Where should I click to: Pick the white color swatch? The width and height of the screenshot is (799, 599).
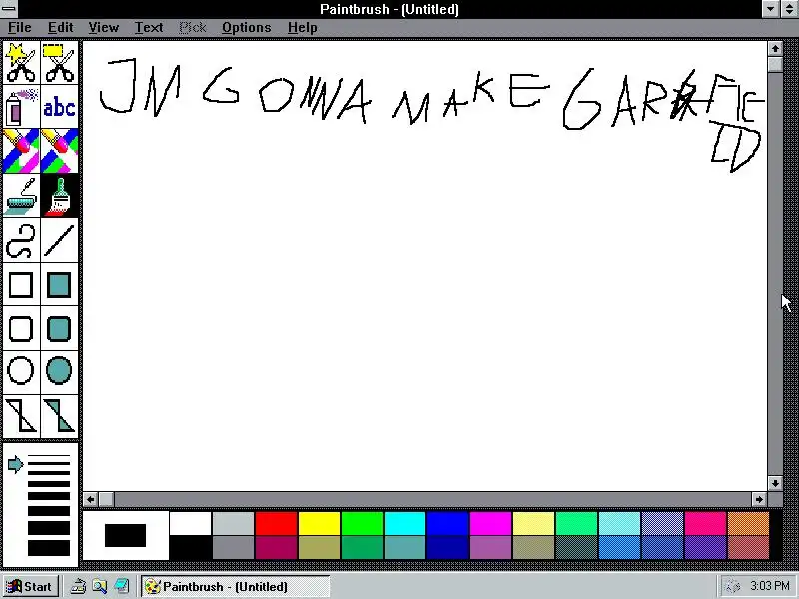(x=190, y=523)
